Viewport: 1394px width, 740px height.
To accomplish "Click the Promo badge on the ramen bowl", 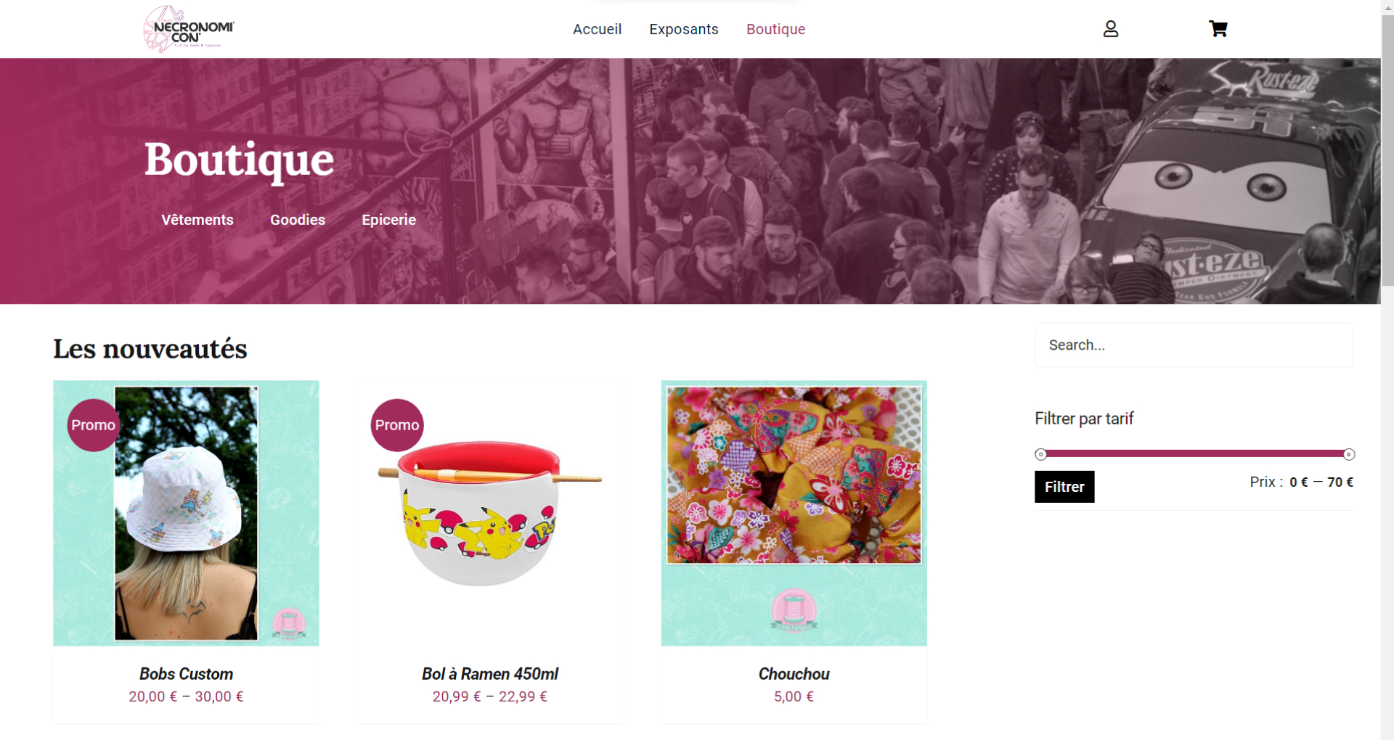I will click(397, 425).
